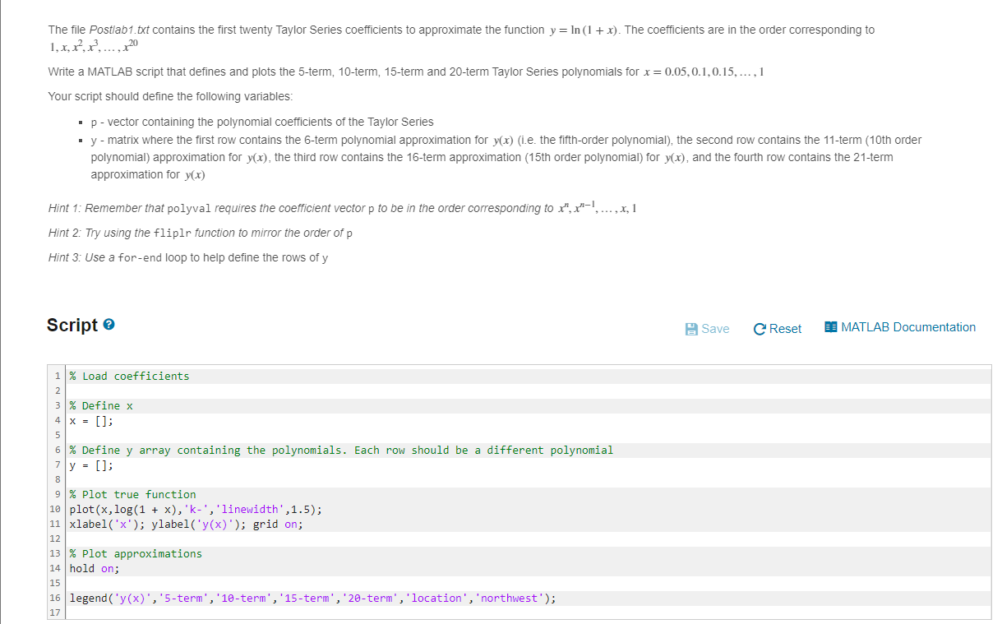Click line number 10 in the editor gutter
Image resolution: width=1002 pixels, height=624 pixels.
point(54,509)
